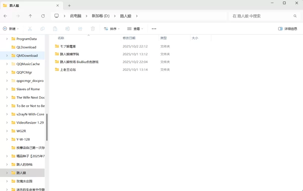The height and width of the screenshot is (191, 303).
Task: Select VideoResizer 1.29 in navigation tree
Action: point(30,122)
